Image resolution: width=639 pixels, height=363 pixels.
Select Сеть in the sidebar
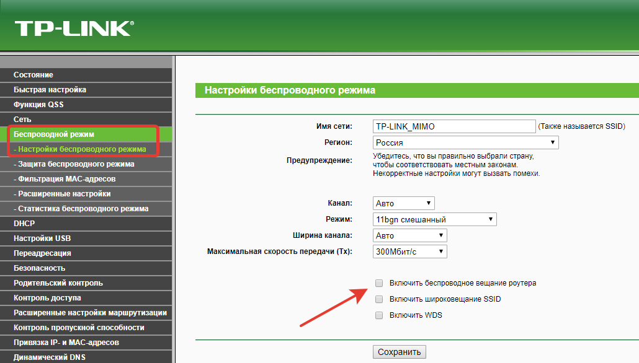(x=22, y=120)
